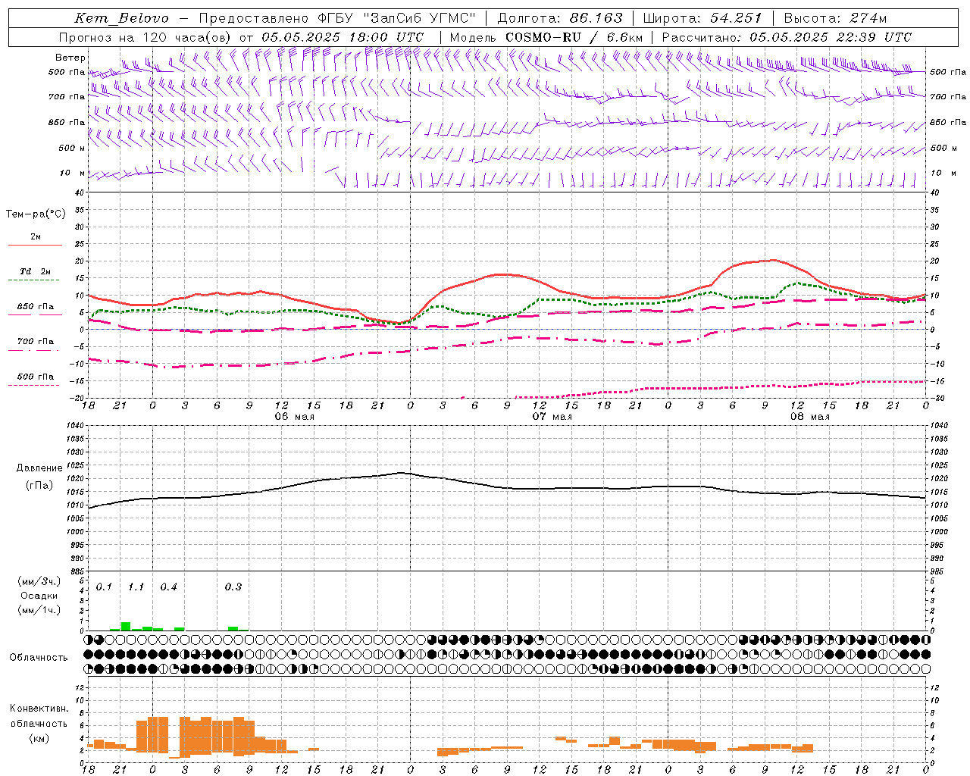Click the '2м' temperature legend entry

click(x=36, y=237)
